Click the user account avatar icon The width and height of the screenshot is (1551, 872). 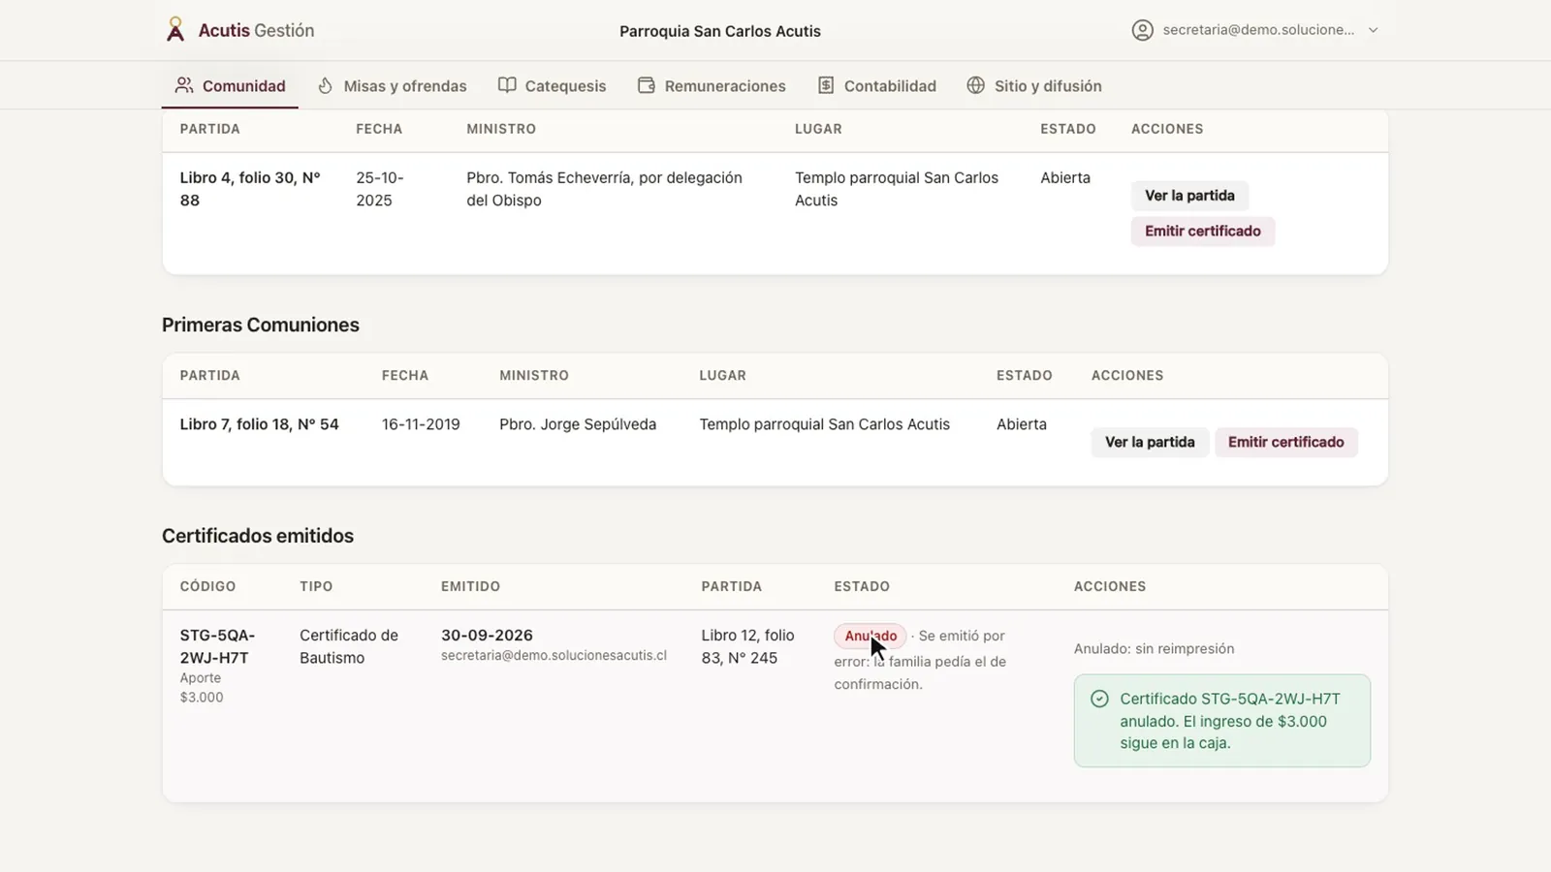[x=1142, y=30]
